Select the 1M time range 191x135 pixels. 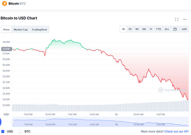pyautogui.click(x=137, y=29)
